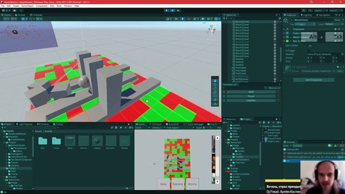The width and height of the screenshot is (345, 194).
Task: Start Play mode with the Play button
Action: (167, 10)
